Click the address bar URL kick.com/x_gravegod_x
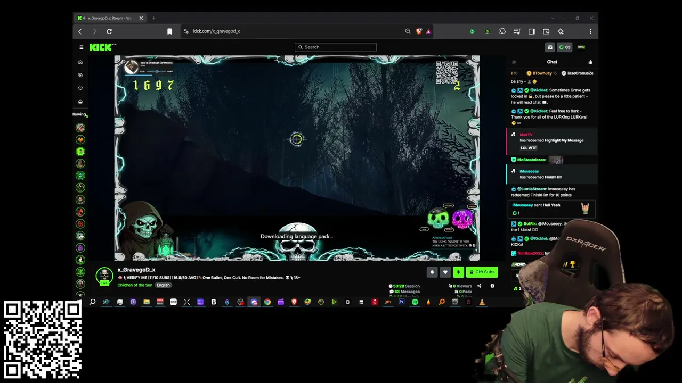 [x=216, y=31]
